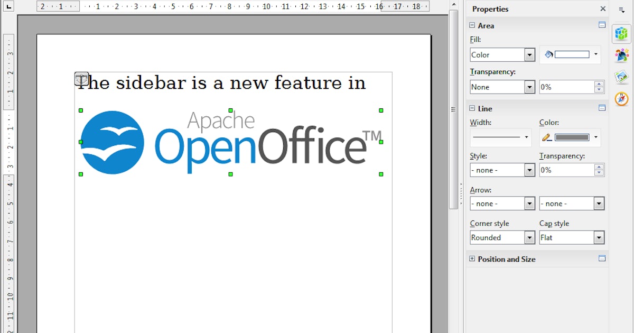Open the Cap style dropdown showing Flat

(572, 238)
